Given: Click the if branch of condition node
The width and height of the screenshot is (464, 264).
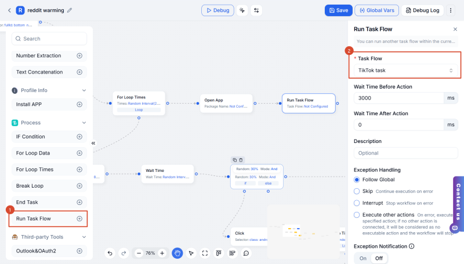Looking at the screenshot, I should click(x=245, y=184).
